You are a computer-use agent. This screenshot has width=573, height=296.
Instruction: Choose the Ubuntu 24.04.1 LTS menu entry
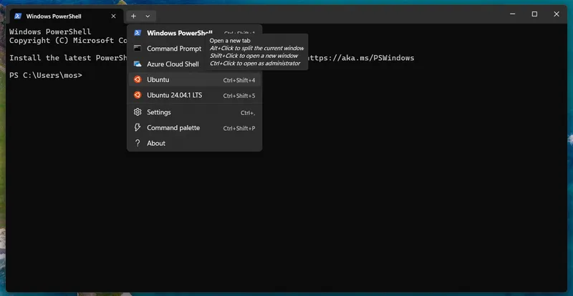click(x=175, y=95)
